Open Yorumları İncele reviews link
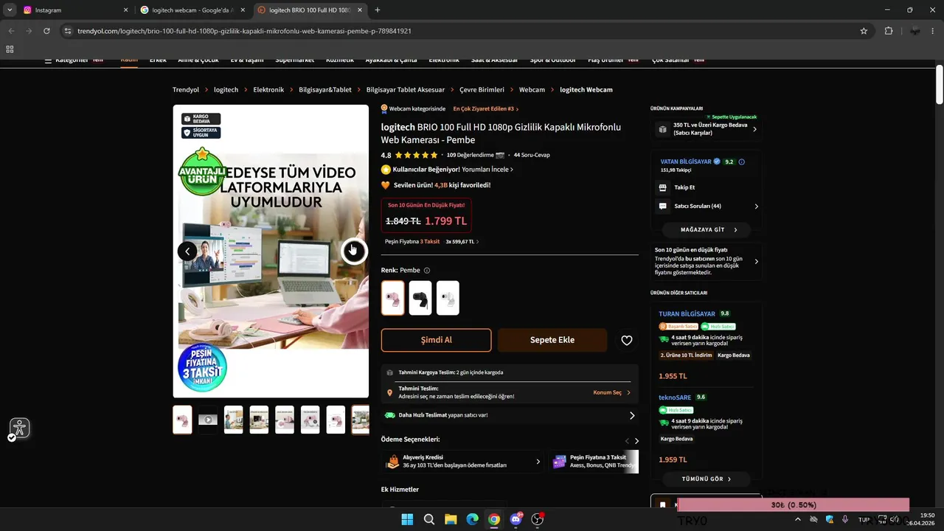 (487, 170)
